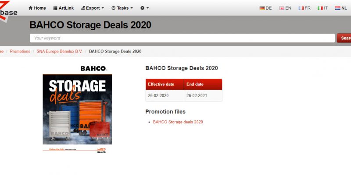The image size is (351, 186).
Task: Navigate to Promotions breadcrumb
Action: click(20, 51)
